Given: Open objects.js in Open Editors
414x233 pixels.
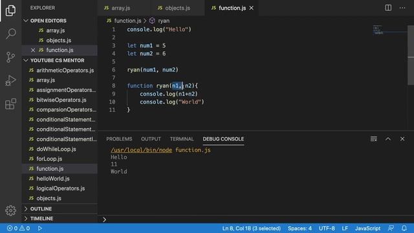Looking at the screenshot, I should point(60,40).
